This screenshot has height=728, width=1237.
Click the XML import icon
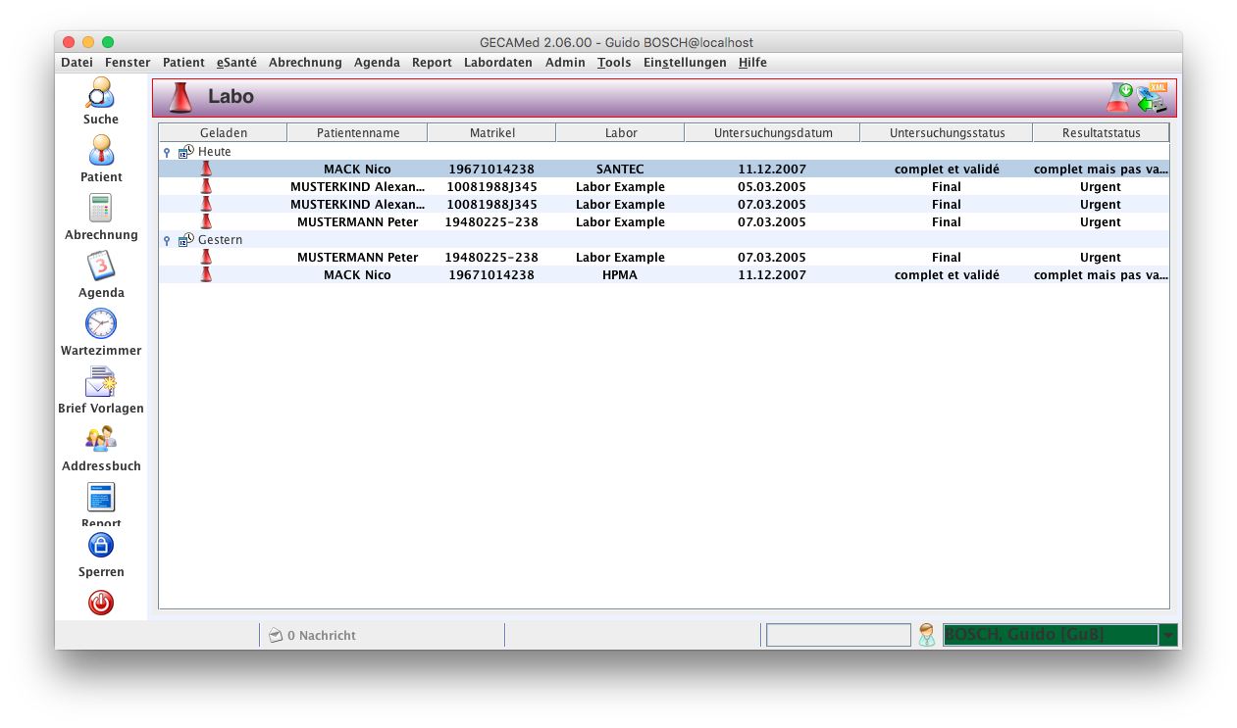click(x=1153, y=97)
